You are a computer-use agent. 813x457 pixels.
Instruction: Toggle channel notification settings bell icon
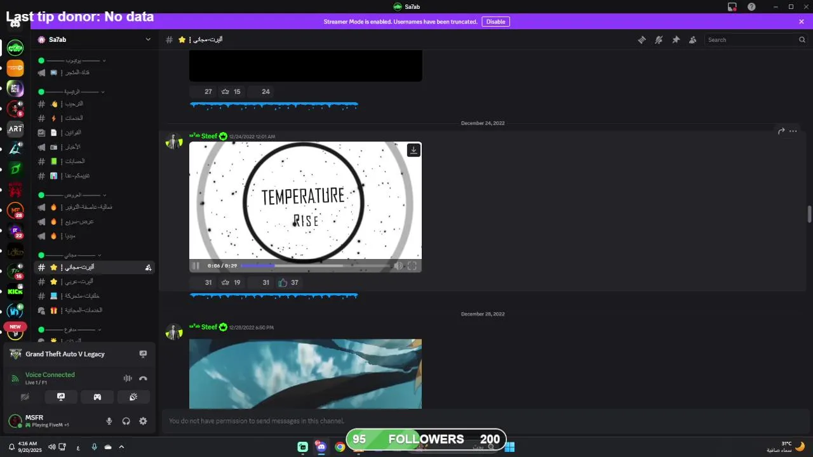click(659, 39)
